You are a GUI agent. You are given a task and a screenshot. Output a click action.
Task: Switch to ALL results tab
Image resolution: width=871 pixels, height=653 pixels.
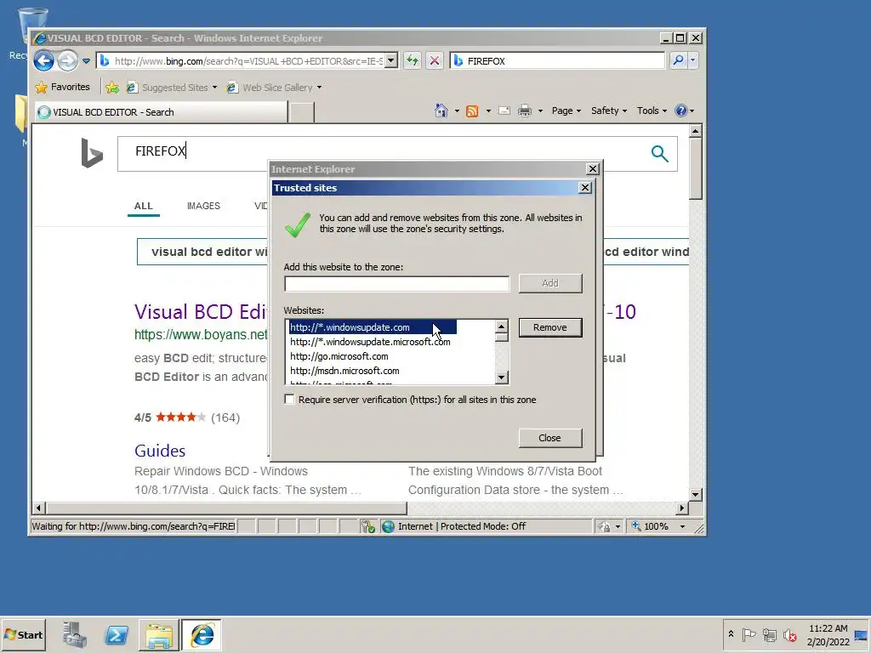(143, 206)
